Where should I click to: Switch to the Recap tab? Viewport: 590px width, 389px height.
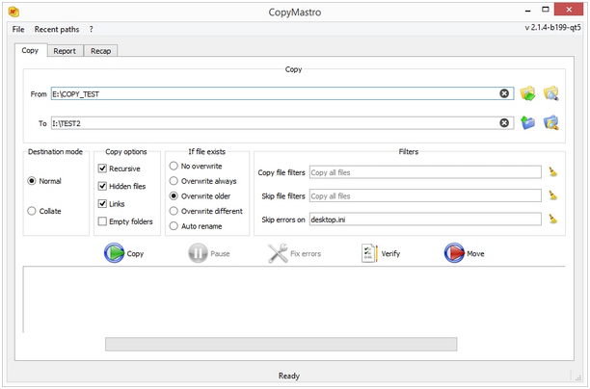(100, 51)
